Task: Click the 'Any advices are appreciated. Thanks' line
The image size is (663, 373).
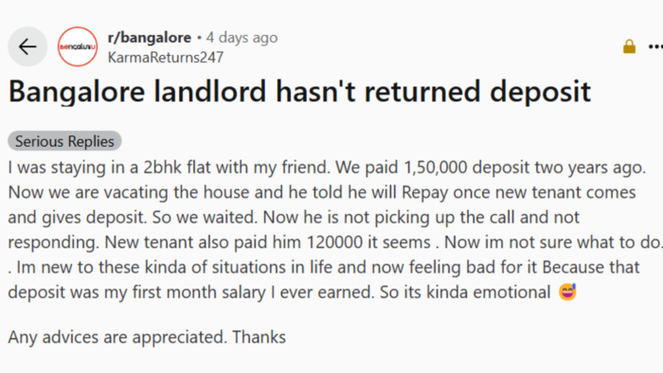Action: coord(147,337)
